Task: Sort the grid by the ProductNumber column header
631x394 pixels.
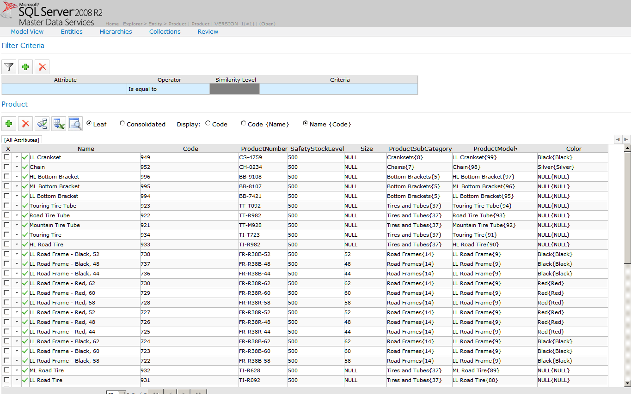Action: coord(264,149)
